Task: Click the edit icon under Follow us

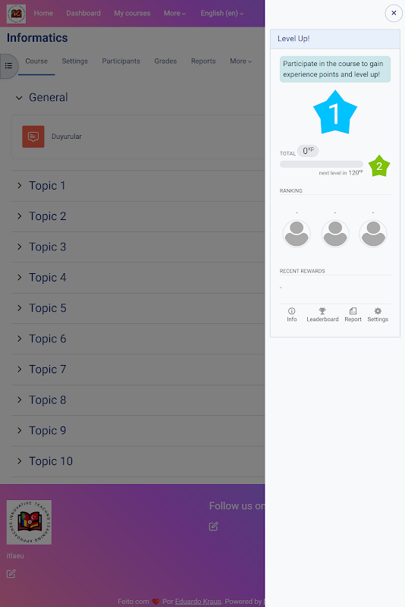Action: point(214,526)
